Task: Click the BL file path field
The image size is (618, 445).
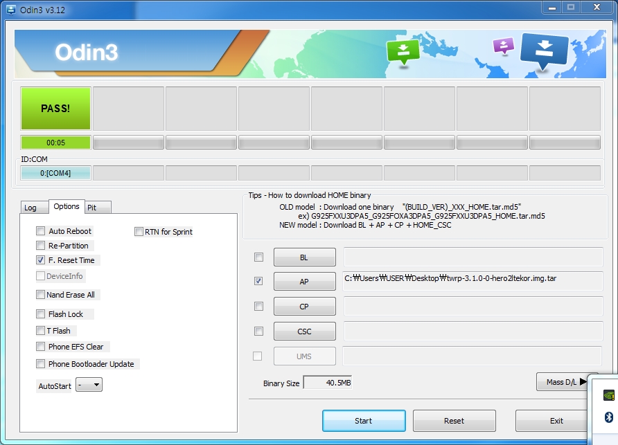Action: pos(473,257)
